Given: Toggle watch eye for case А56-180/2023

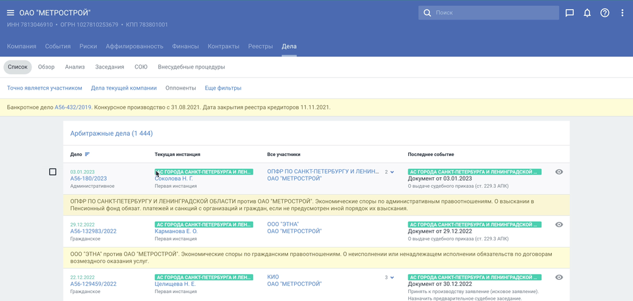Looking at the screenshot, I should click(x=559, y=172).
